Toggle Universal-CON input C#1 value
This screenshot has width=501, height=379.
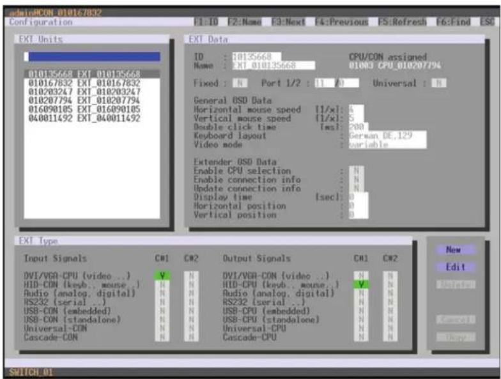coord(162,328)
